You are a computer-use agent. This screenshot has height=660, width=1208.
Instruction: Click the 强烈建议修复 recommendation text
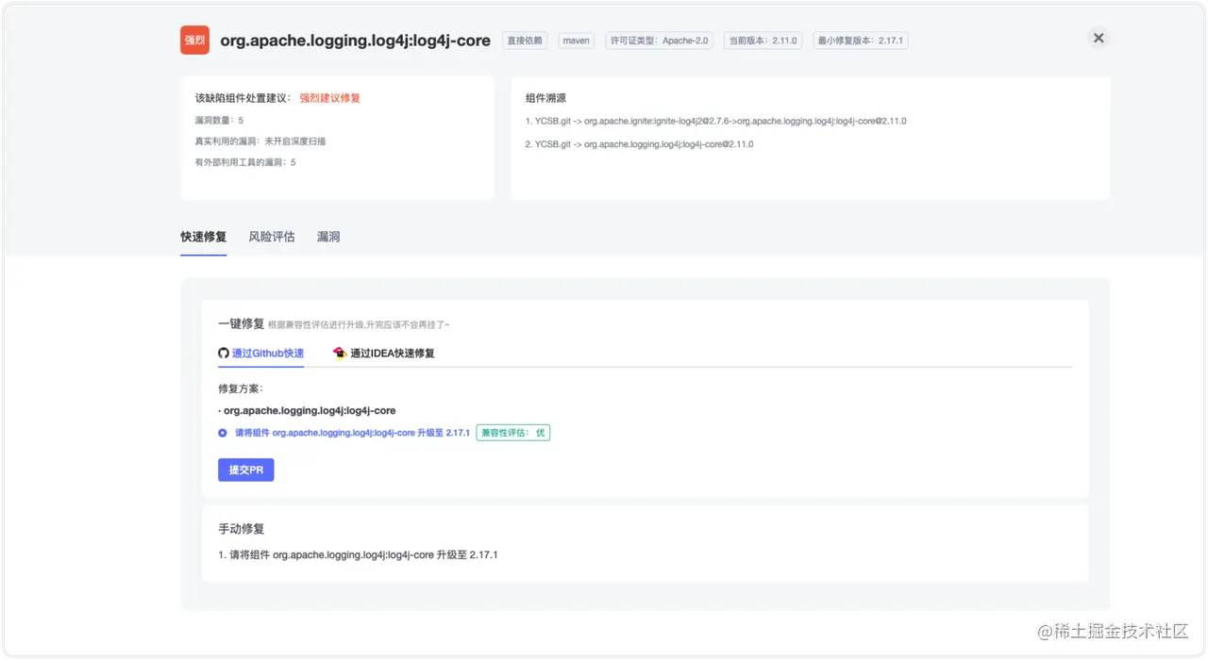tap(330, 98)
